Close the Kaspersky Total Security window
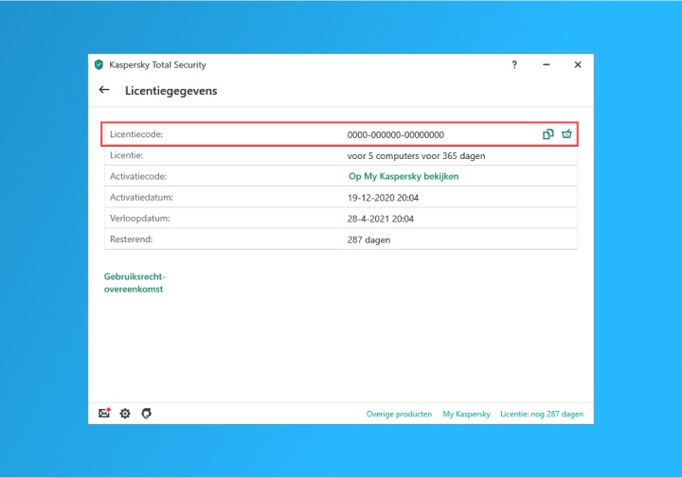 578,65
